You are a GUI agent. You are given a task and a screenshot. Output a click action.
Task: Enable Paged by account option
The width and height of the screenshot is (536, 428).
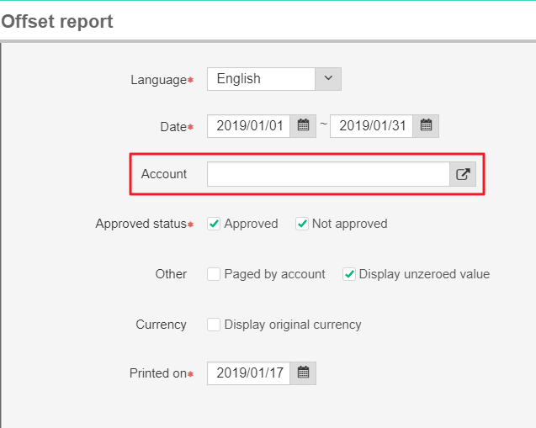(x=215, y=274)
